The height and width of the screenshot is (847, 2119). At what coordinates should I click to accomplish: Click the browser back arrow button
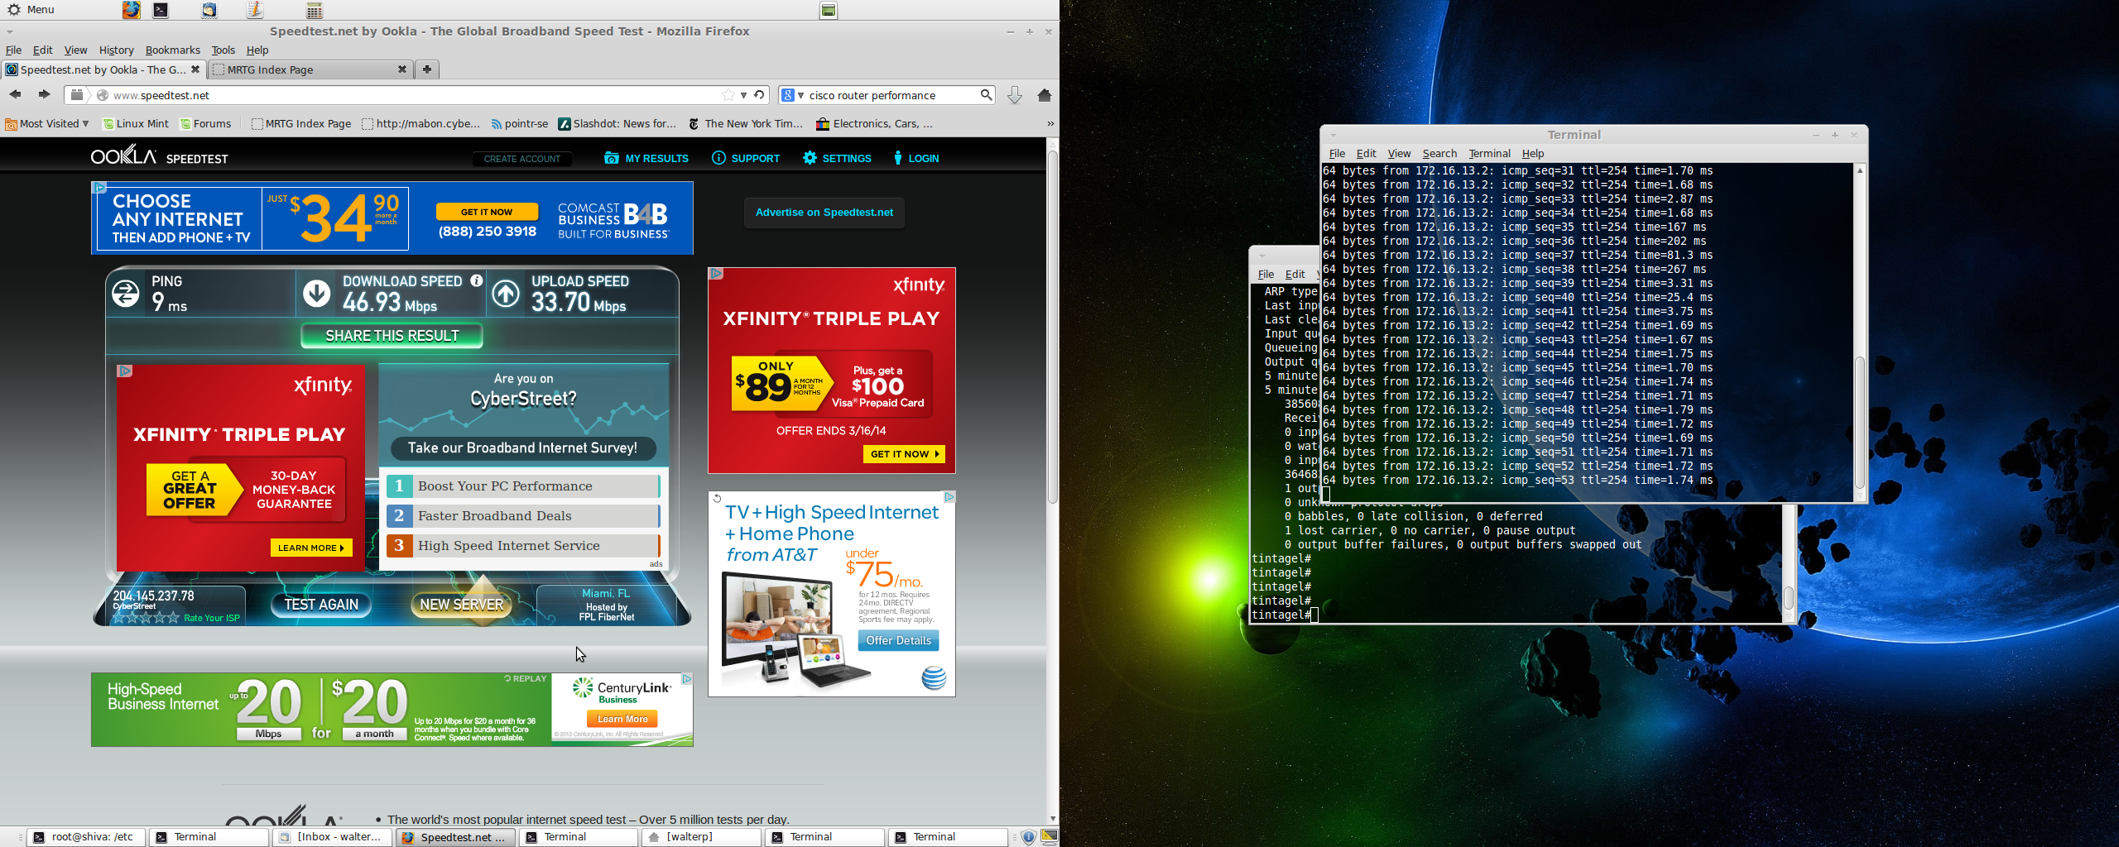(16, 94)
